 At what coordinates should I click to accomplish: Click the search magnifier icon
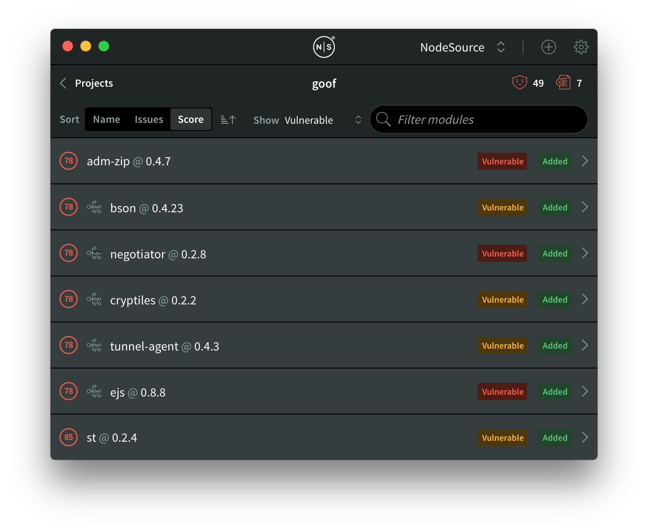(383, 119)
